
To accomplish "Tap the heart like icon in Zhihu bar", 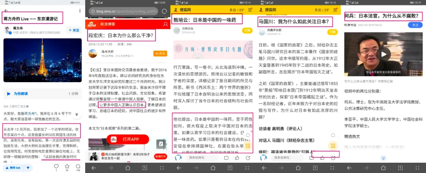I will pos(56,167).
